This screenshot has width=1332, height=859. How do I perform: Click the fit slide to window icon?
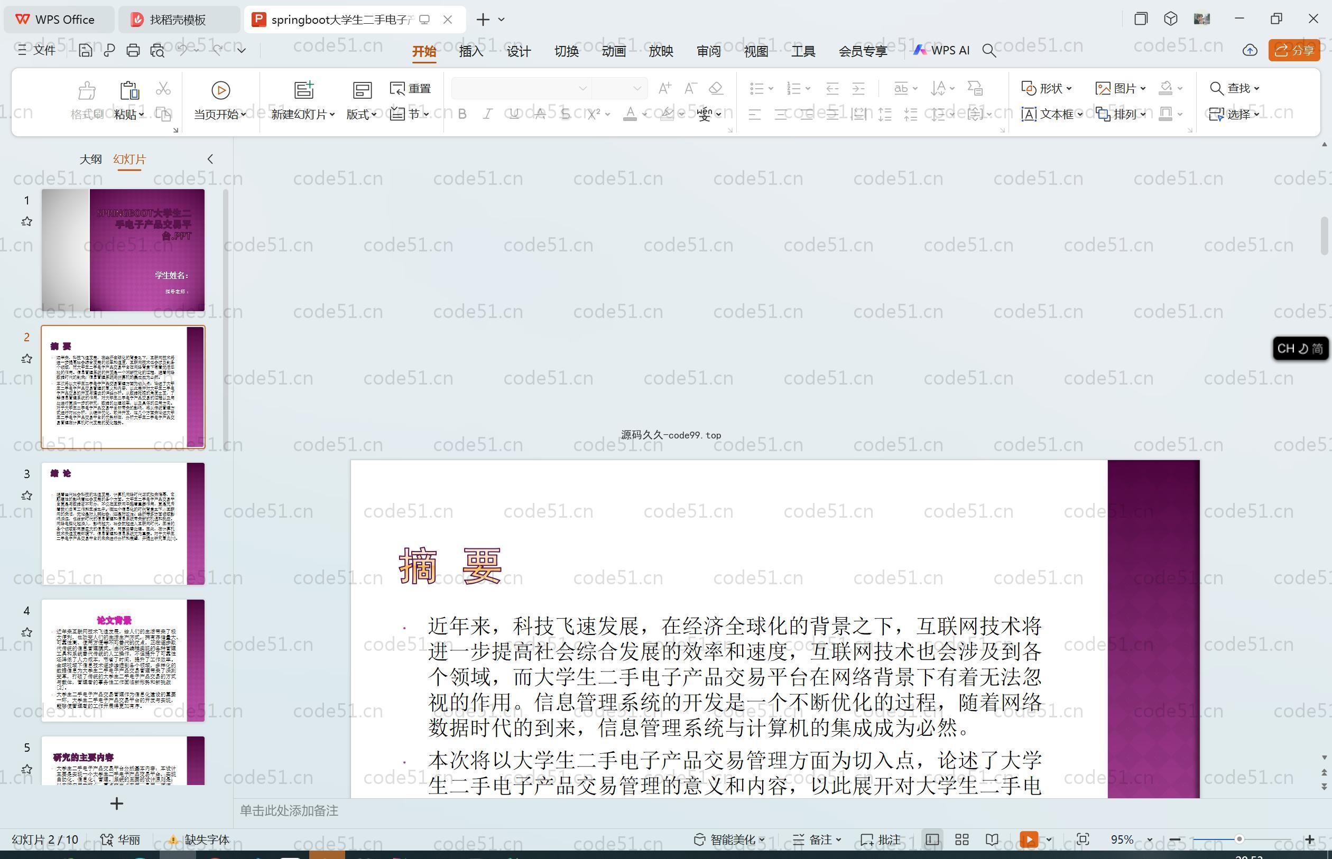tap(1083, 839)
